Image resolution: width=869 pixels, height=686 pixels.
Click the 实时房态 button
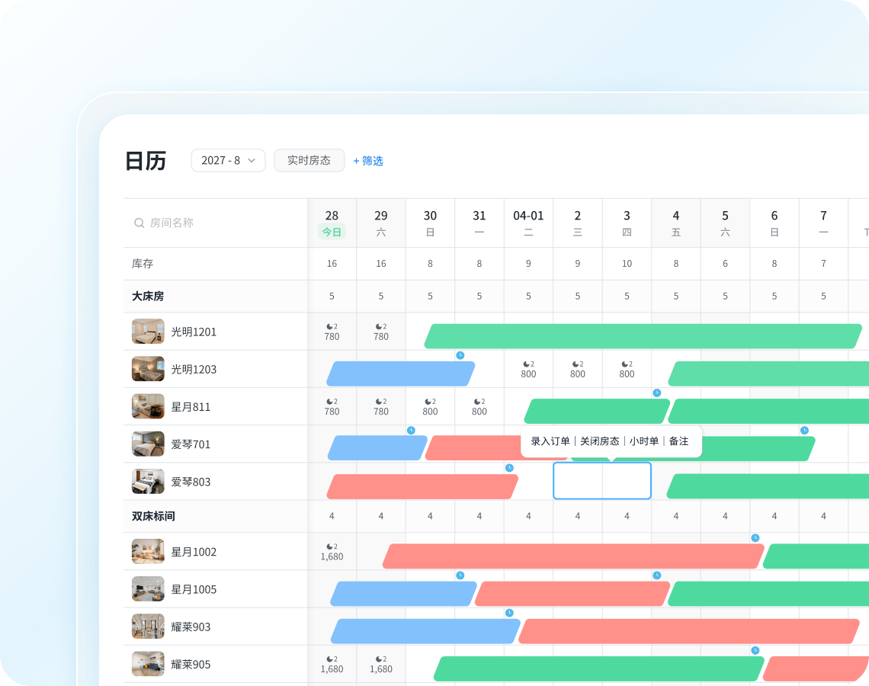click(x=309, y=160)
